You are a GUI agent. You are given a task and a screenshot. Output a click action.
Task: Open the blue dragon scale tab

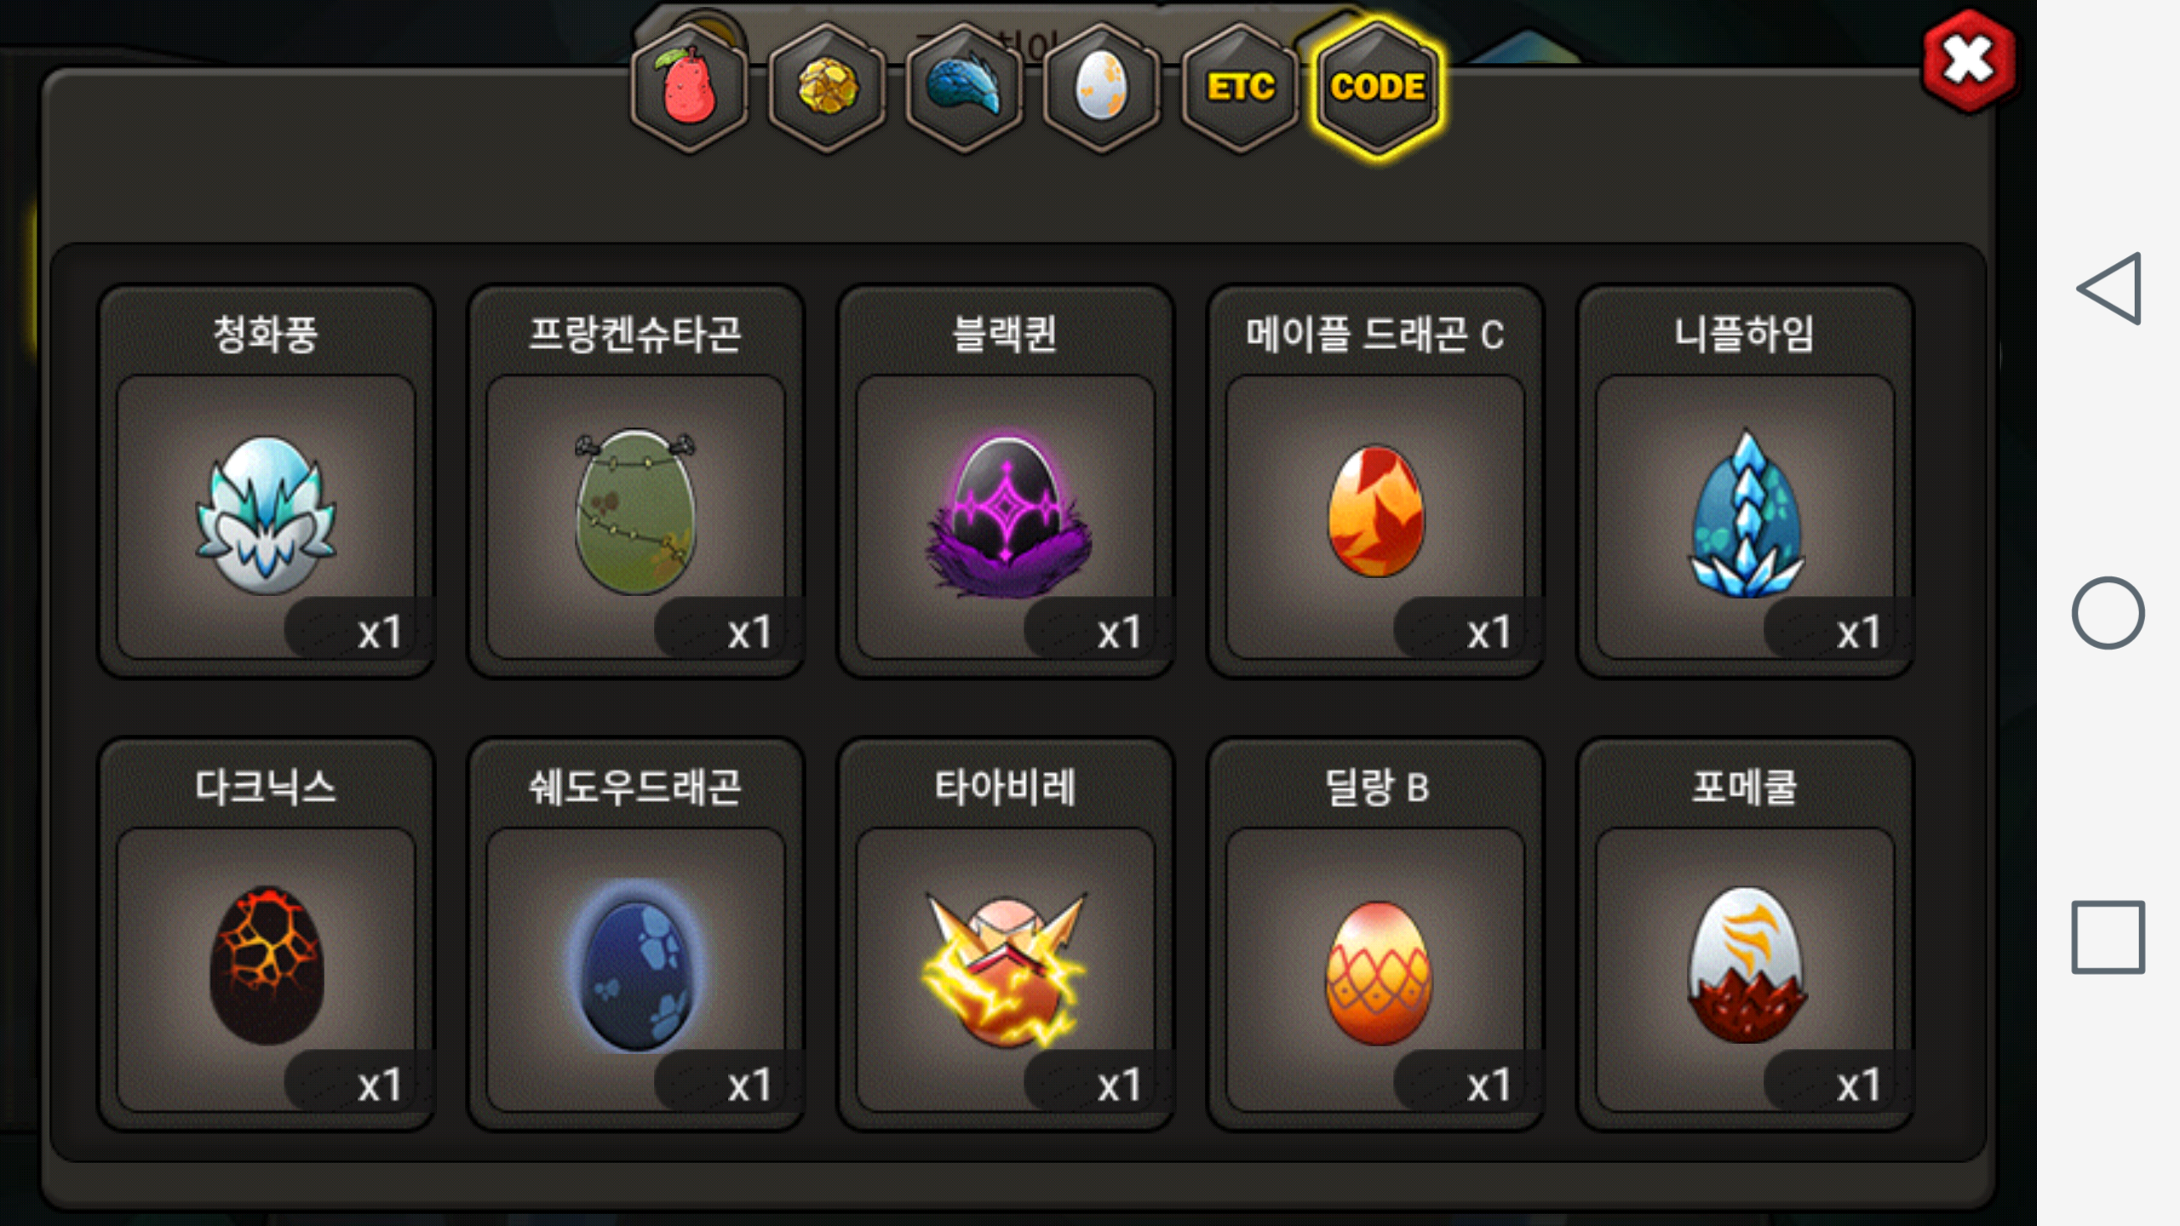click(x=965, y=88)
